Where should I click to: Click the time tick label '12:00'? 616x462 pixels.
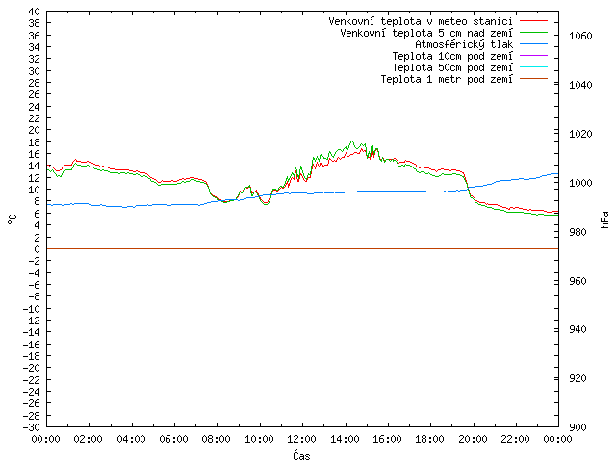pyautogui.click(x=301, y=439)
